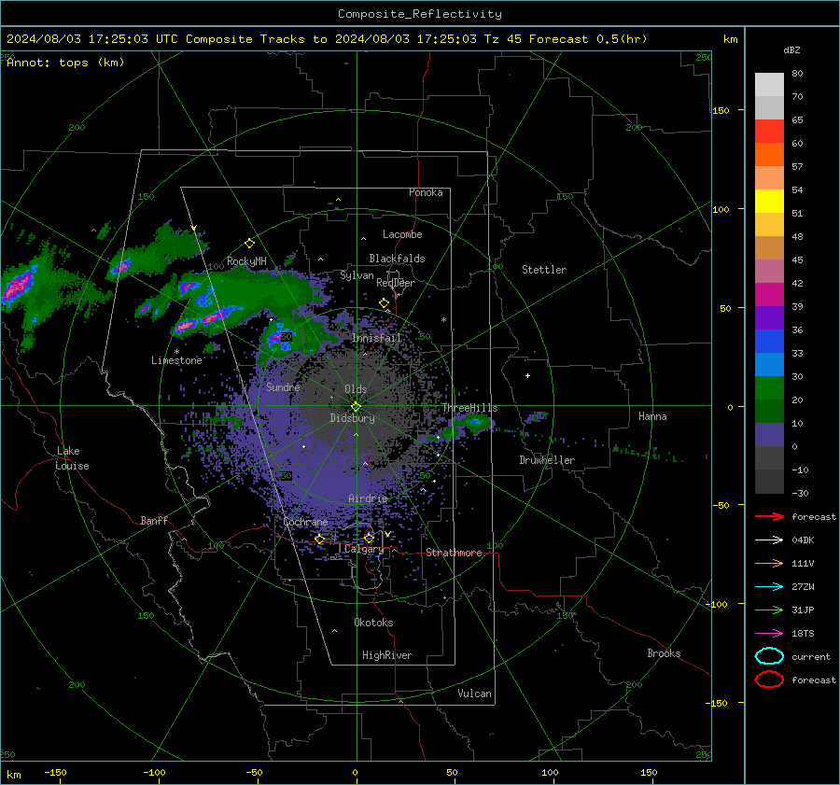This screenshot has height=785, width=840.
Task: Click the Sundre label
Action: coord(283,387)
